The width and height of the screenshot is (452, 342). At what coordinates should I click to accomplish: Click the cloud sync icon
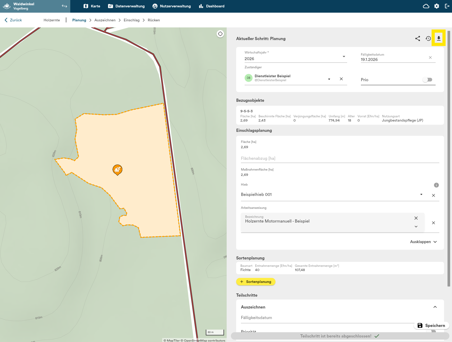(426, 6)
